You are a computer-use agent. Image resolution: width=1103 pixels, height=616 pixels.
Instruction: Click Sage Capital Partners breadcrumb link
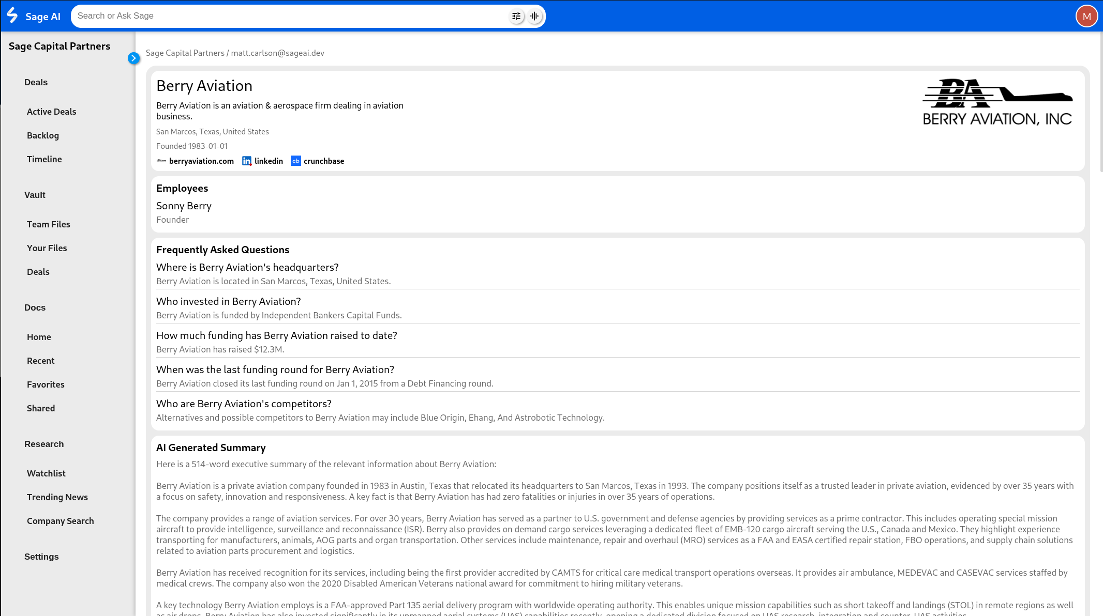(185, 53)
